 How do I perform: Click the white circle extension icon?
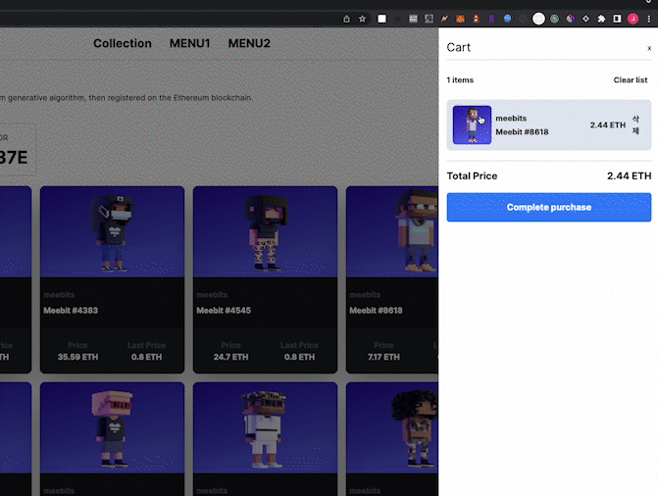(x=538, y=19)
